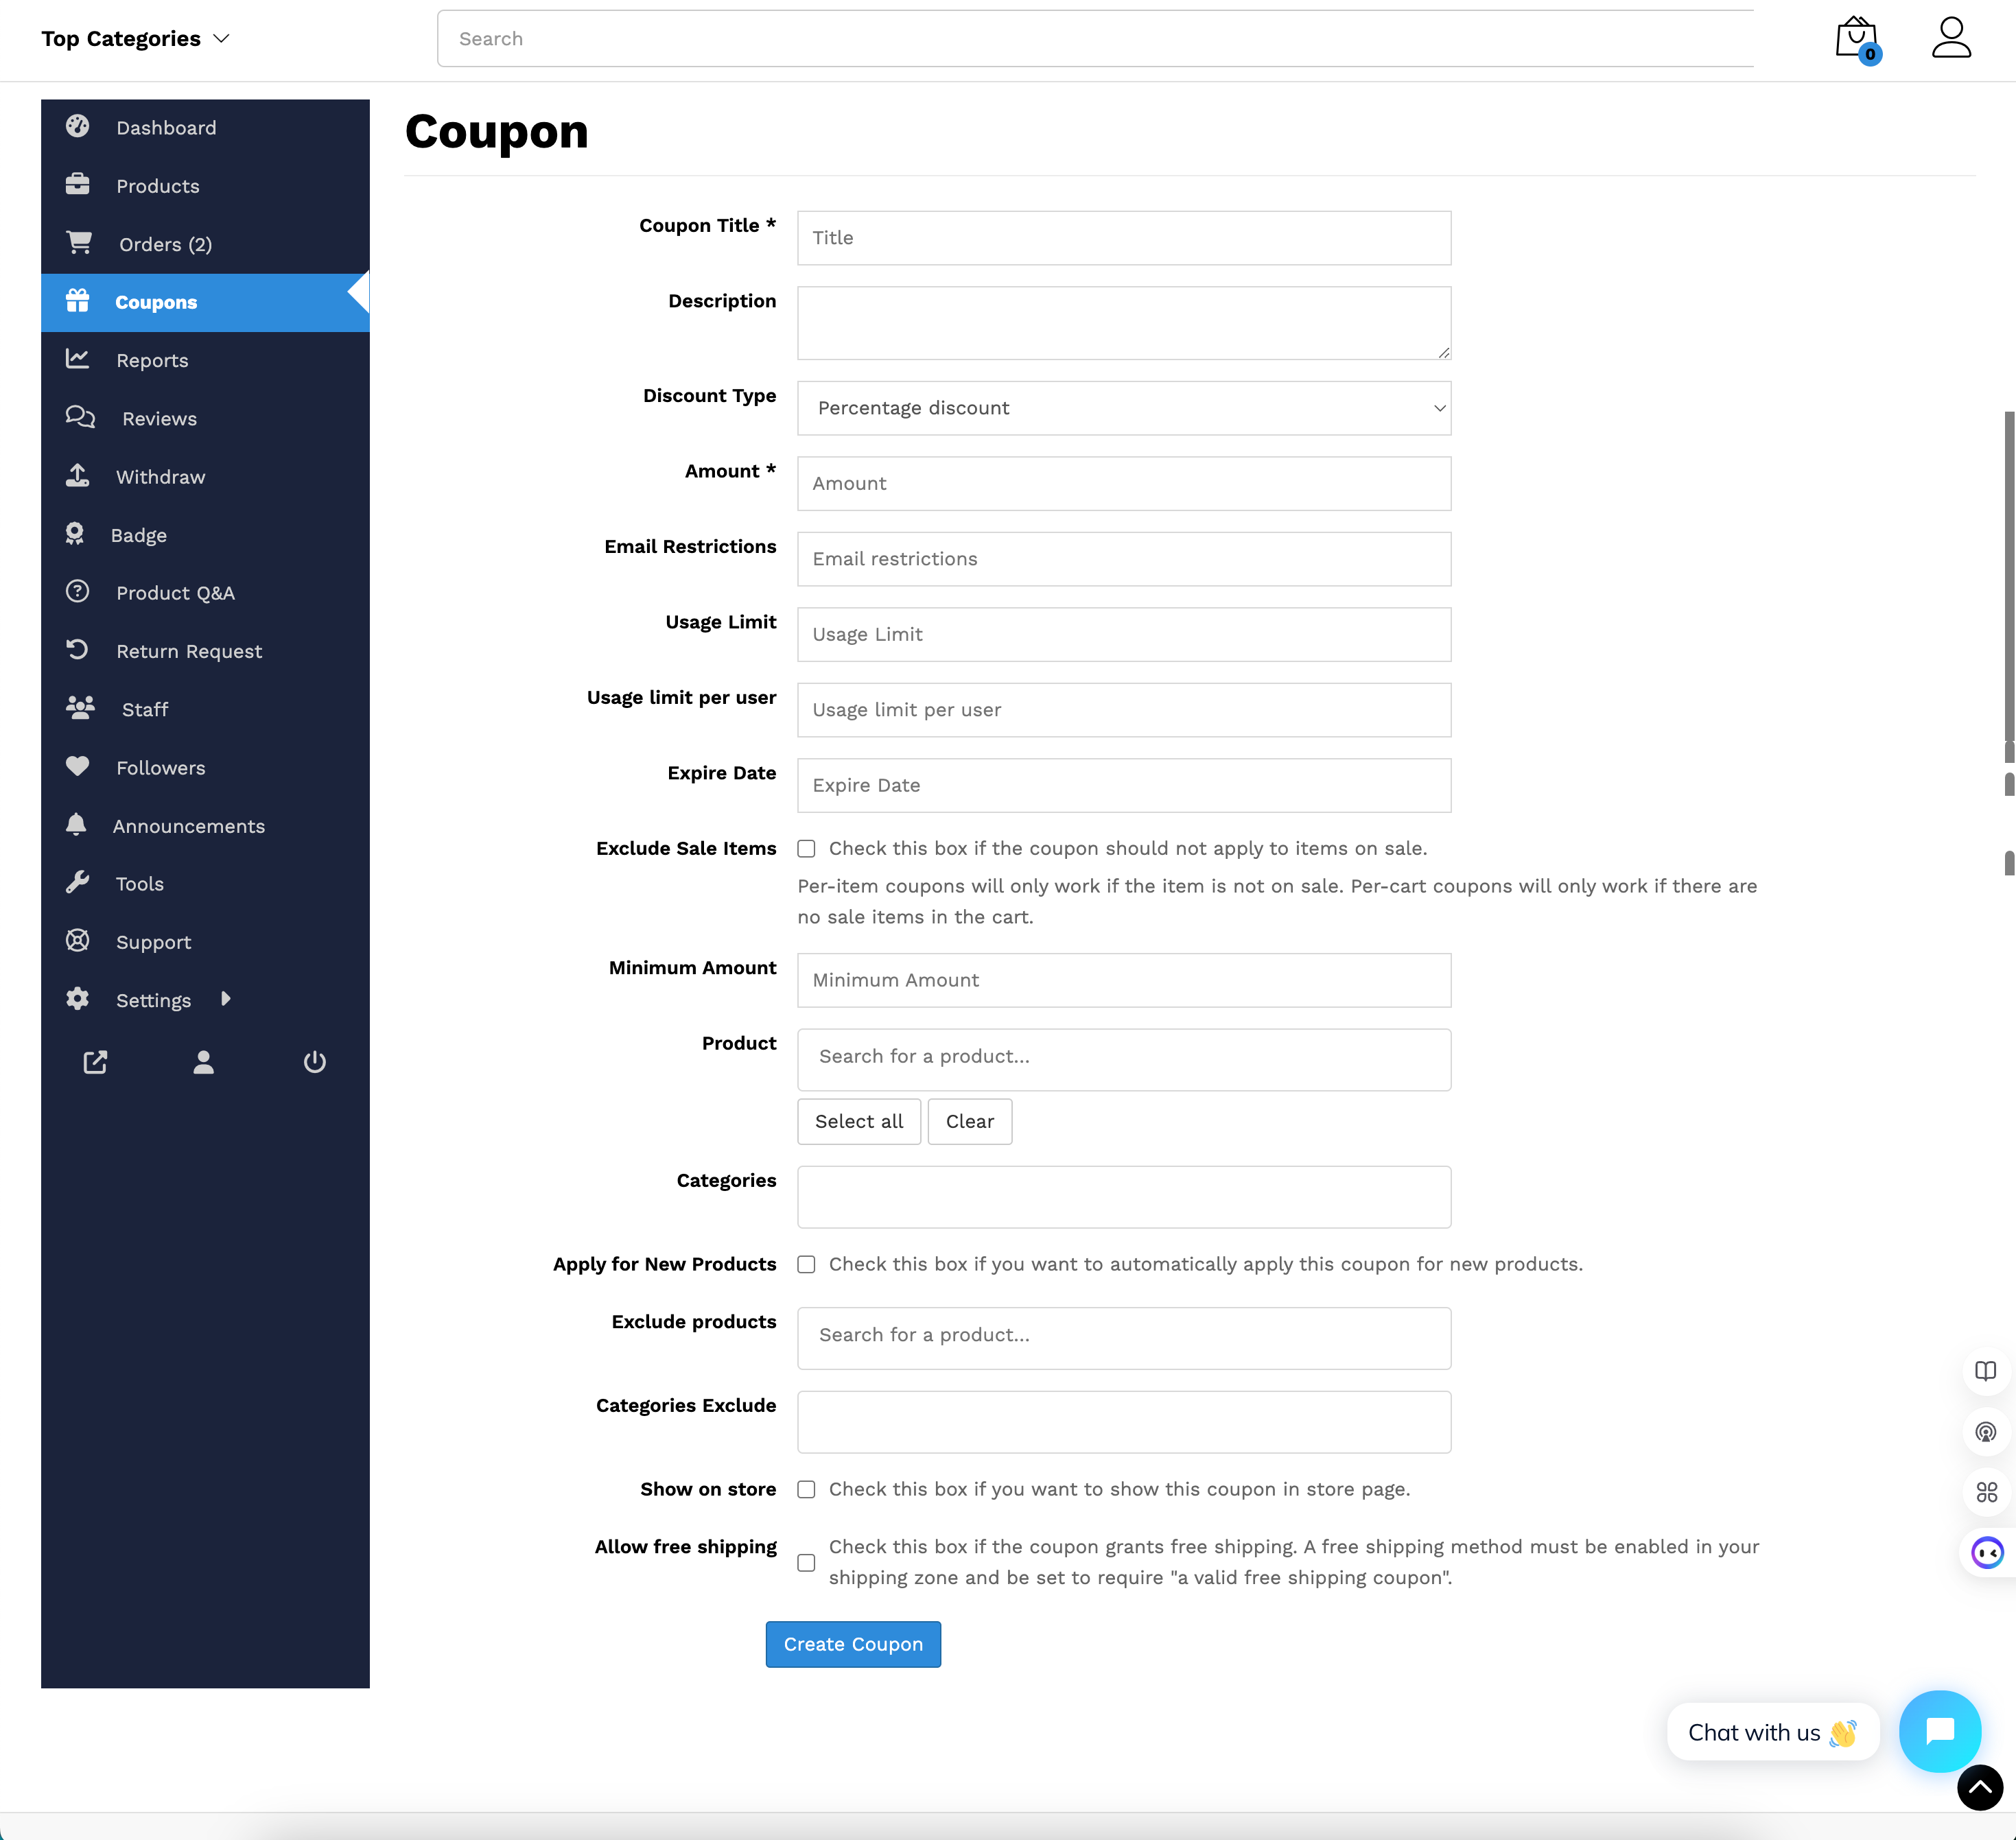Open the live chat bubble button

click(1940, 1730)
